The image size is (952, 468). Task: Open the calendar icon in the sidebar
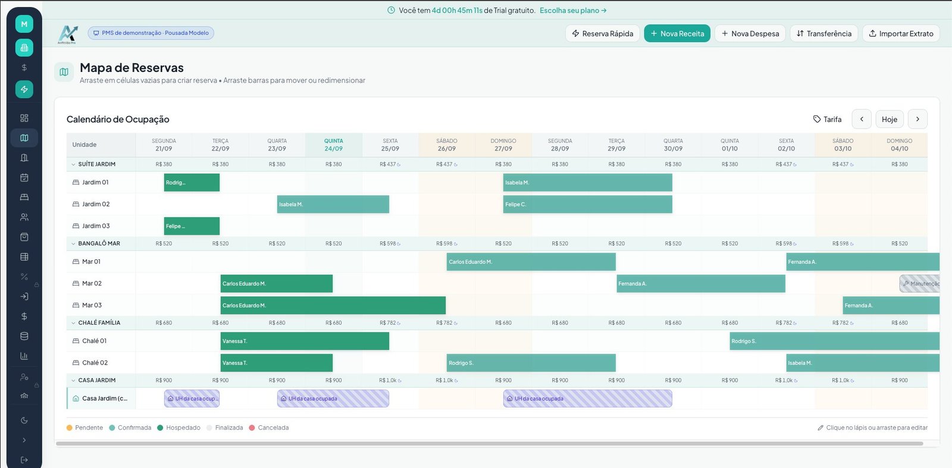[24, 177]
